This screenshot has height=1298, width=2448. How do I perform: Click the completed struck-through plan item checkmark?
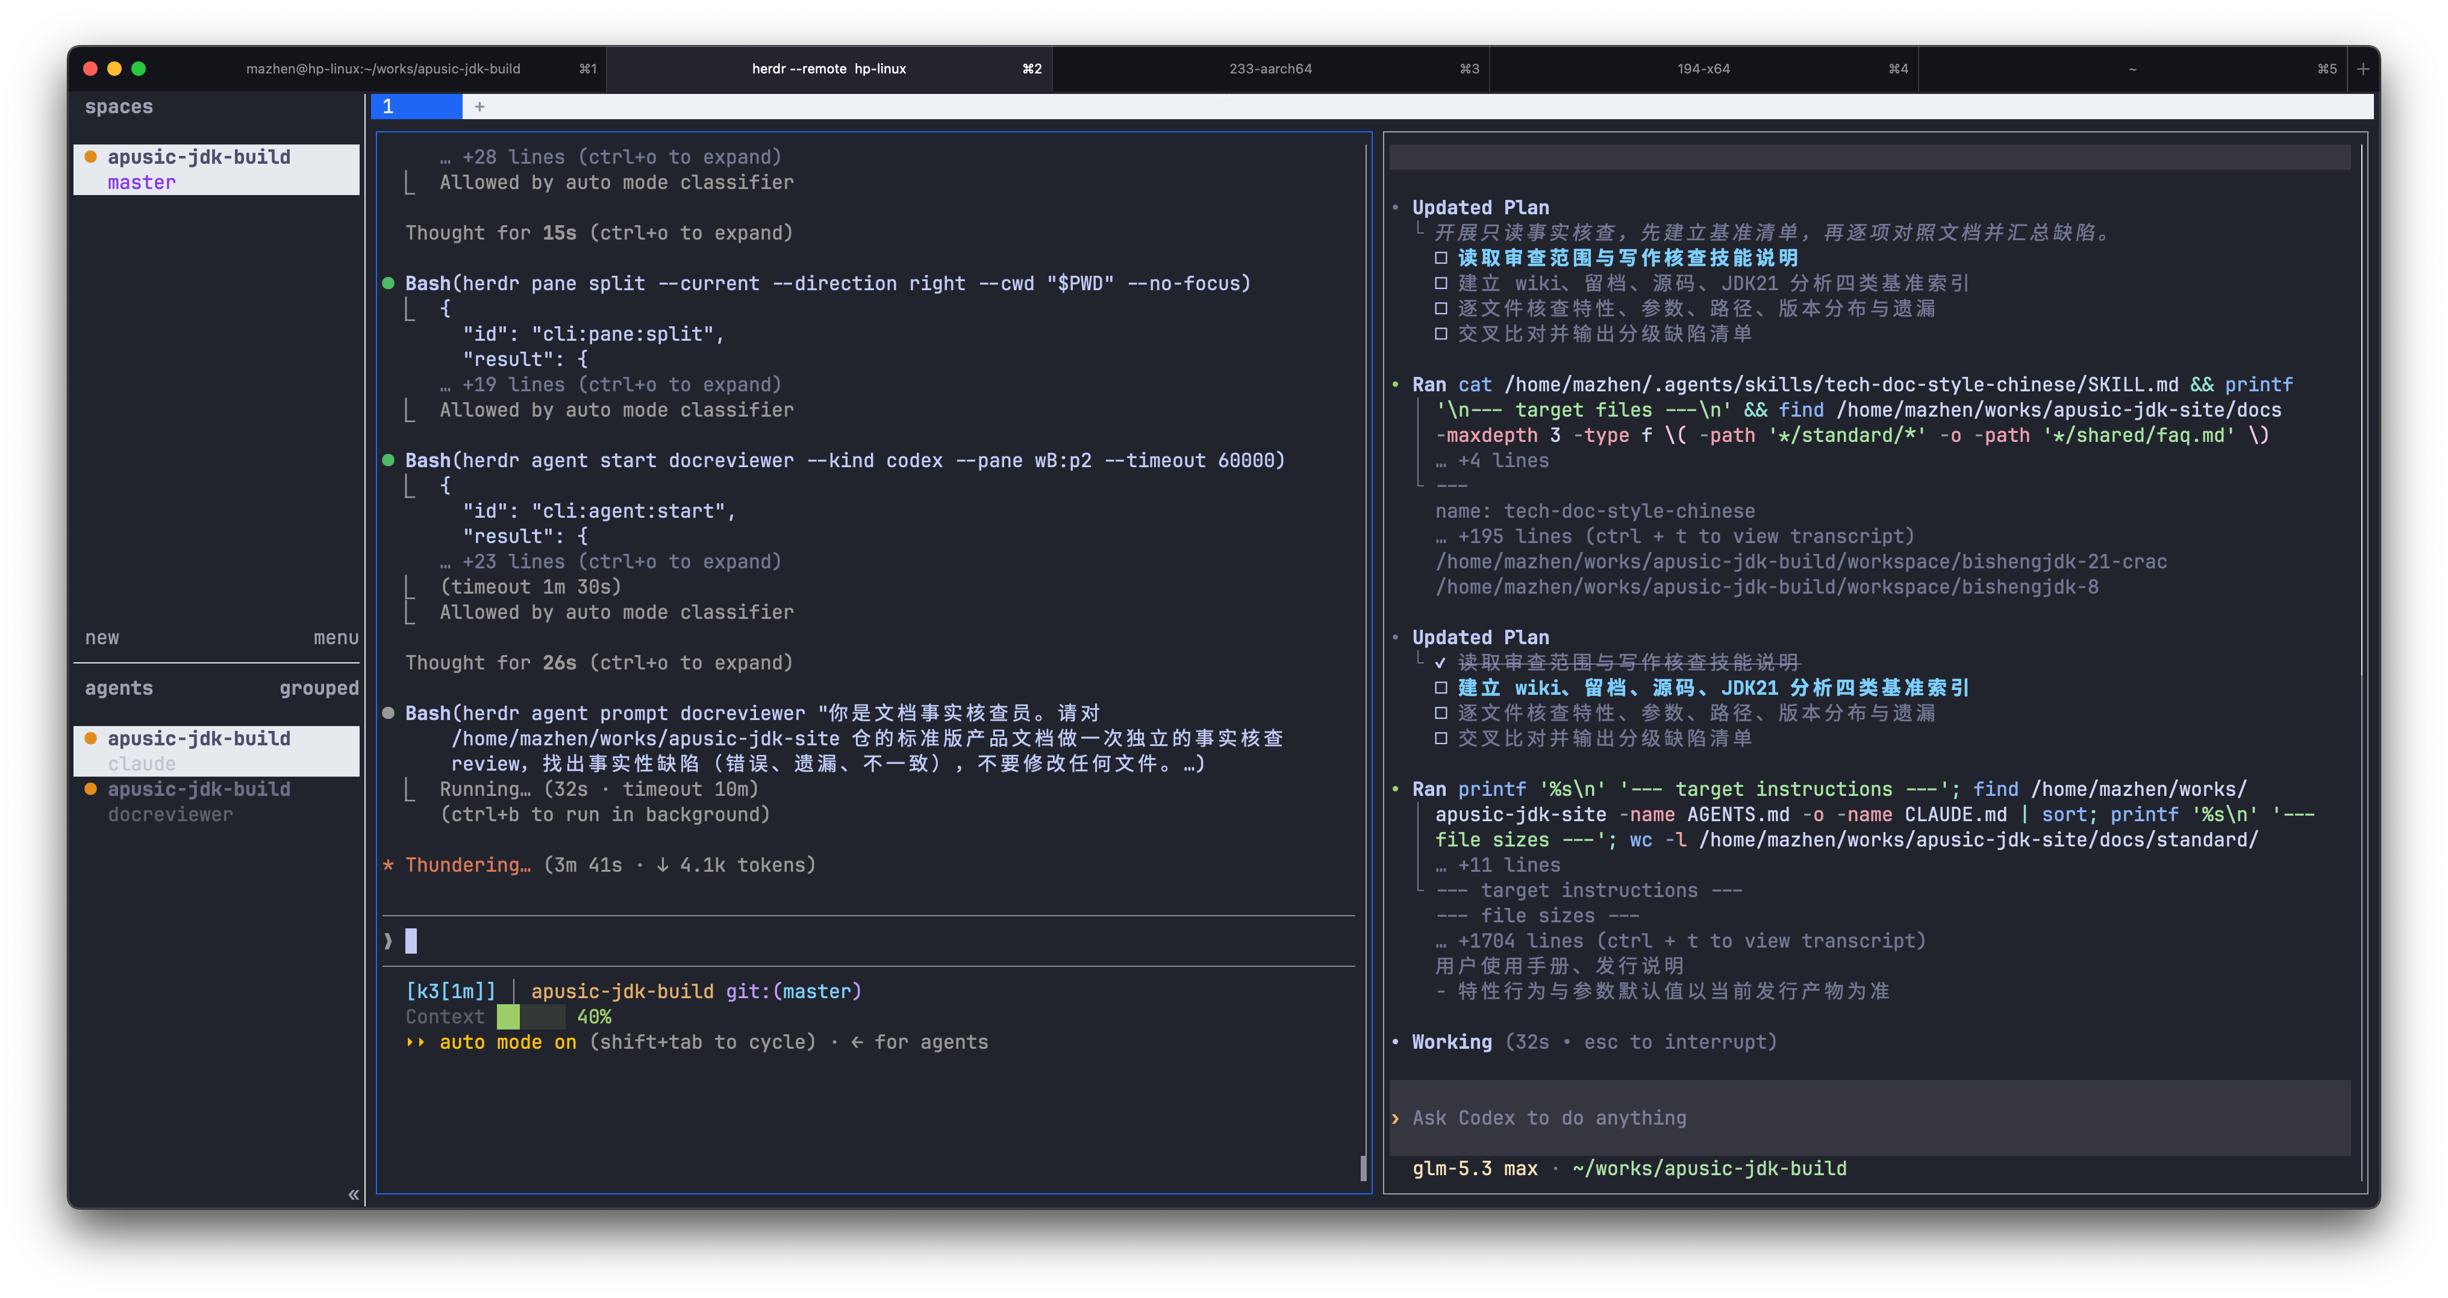1441,663
